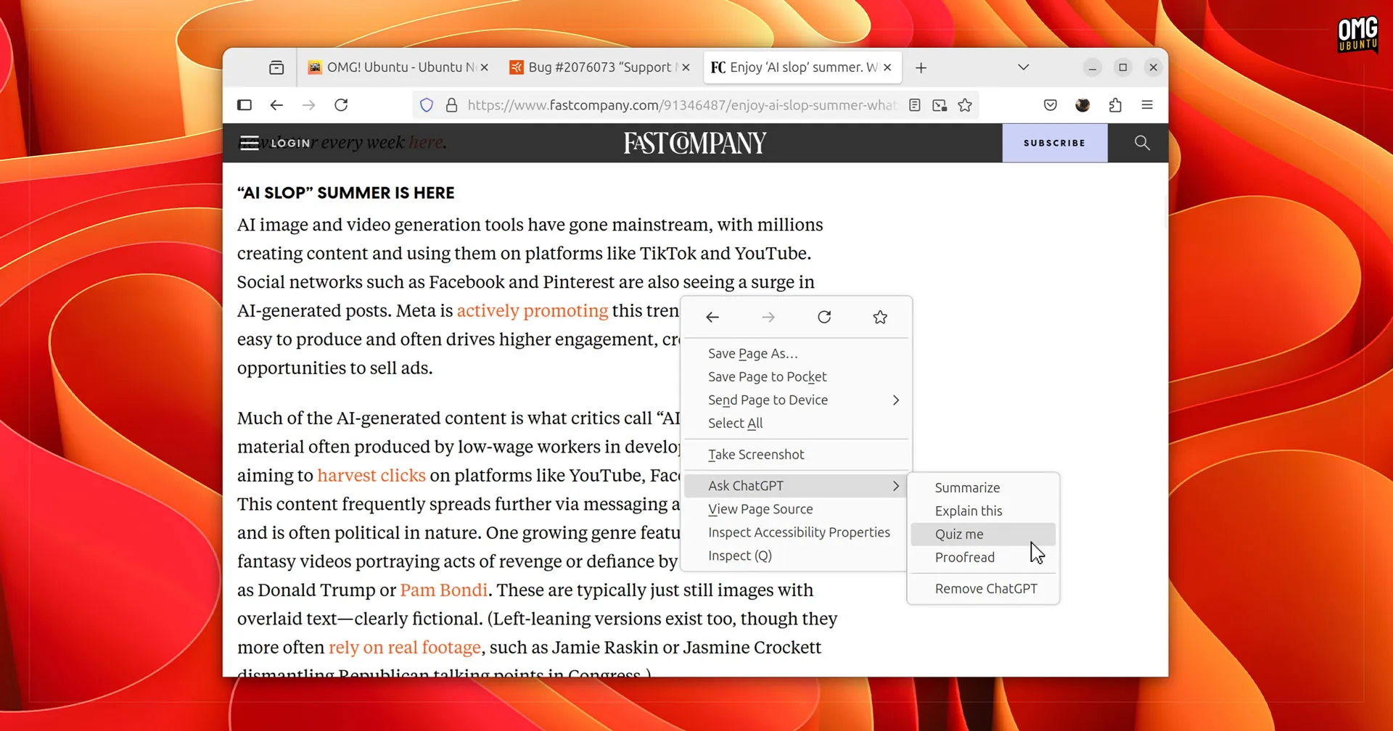Click the tracking protection shield icon
Image resolution: width=1393 pixels, height=731 pixels.
tap(427, 105)
